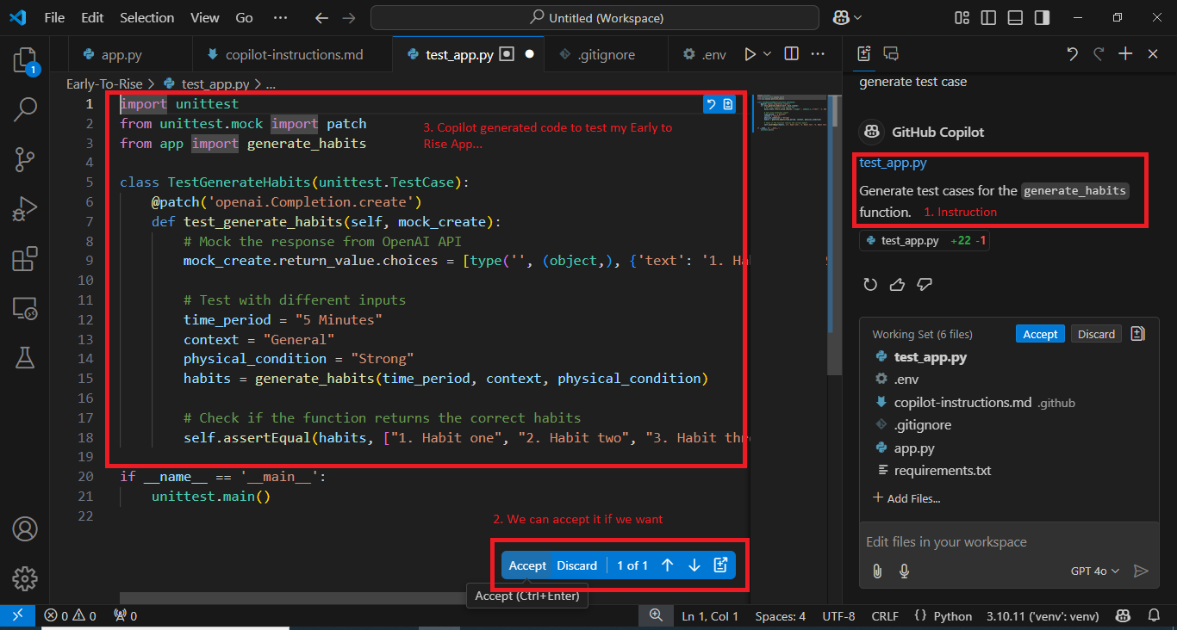Switch to the Copilot Edits view icon
This screenshot has width=1177, height=630.
point(864,54)
